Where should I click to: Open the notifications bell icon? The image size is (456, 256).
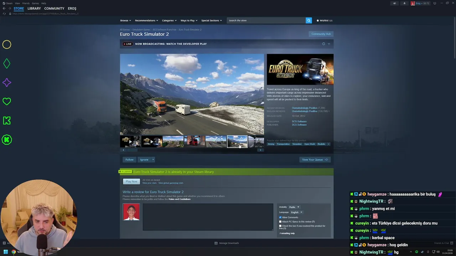pos(404,3)
